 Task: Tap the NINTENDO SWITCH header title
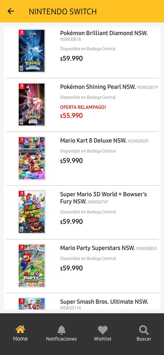point(62,11)
